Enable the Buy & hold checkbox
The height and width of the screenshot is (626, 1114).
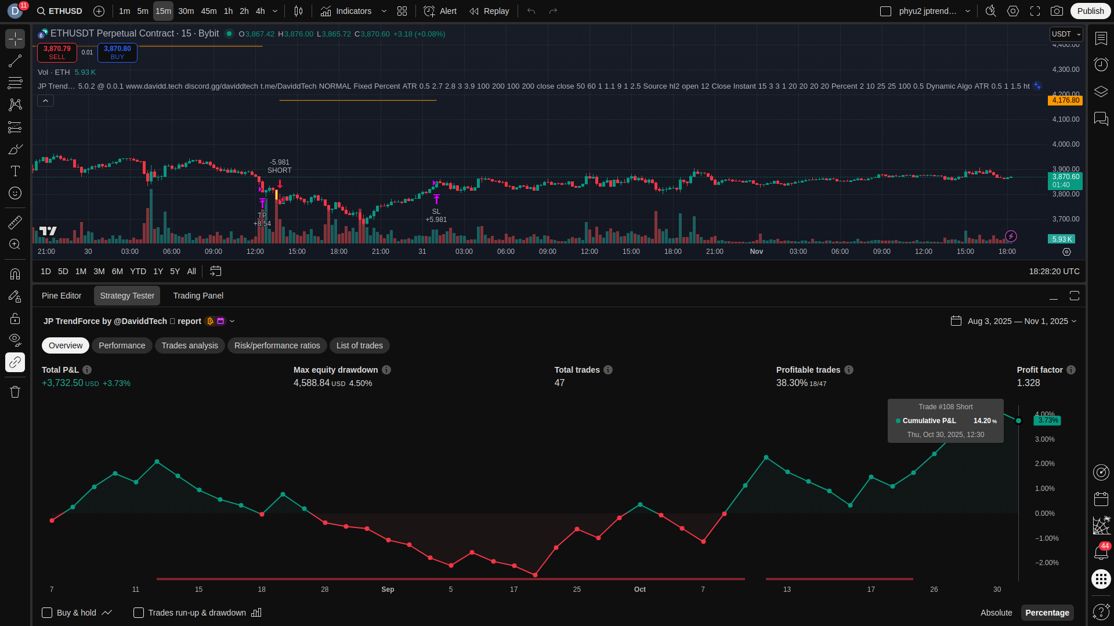[47, 613]
